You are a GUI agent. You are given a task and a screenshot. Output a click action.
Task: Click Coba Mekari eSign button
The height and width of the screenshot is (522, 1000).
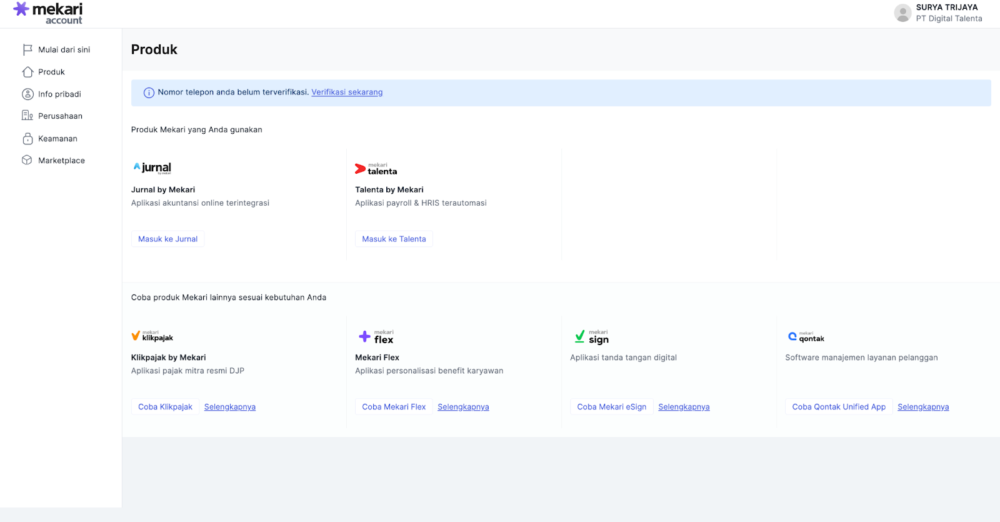(x=611, y=407)
